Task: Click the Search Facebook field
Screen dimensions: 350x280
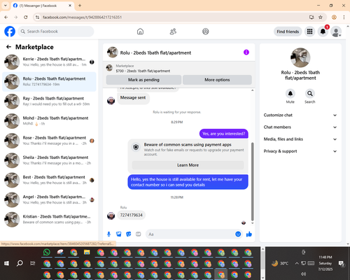Action: click(x=56, y=31)
